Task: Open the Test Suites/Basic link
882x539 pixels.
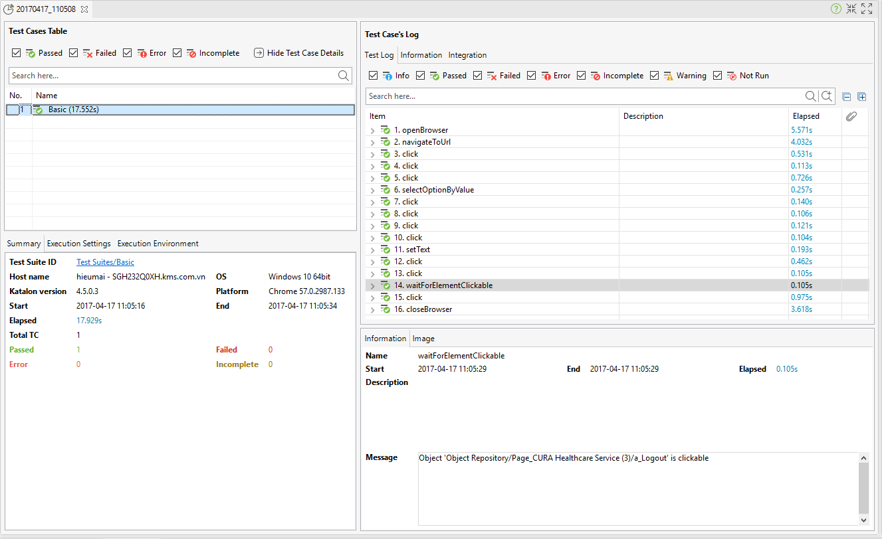Action: coord(105,262)
